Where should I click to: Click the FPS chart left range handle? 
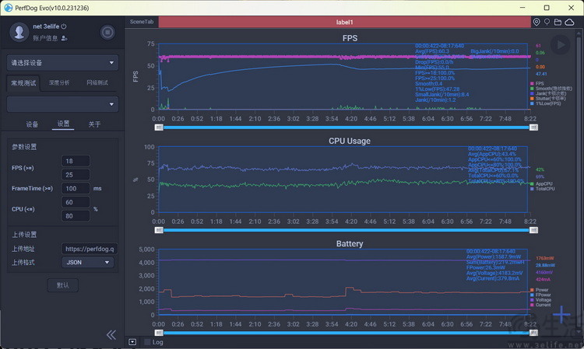point(159,127)
